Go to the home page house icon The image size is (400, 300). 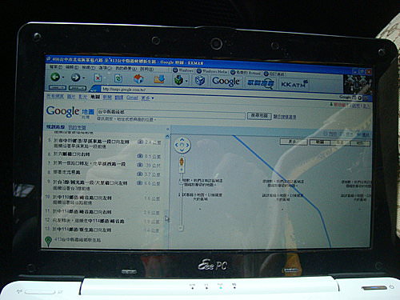tap(138, 79)
